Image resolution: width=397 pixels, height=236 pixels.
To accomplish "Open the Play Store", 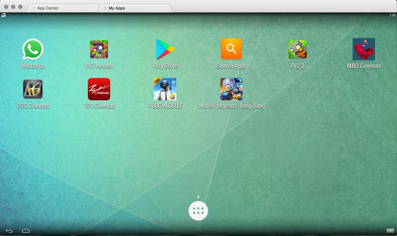I will (165, 49).
